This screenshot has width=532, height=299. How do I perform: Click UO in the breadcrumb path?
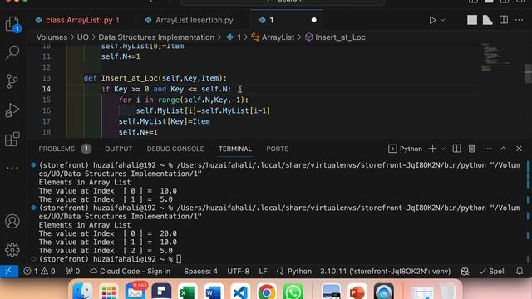coord(83,37)
